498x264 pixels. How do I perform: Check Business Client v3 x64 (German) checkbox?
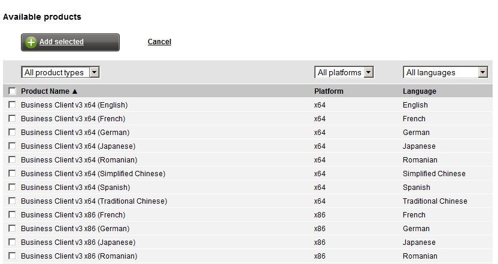pyautogui.click(x=12, y=132)
